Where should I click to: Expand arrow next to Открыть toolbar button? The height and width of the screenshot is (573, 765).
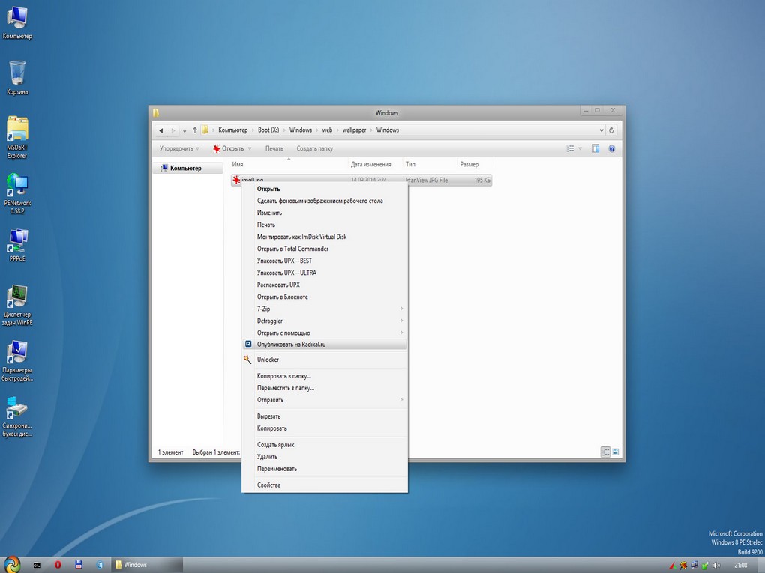[250, 148]
